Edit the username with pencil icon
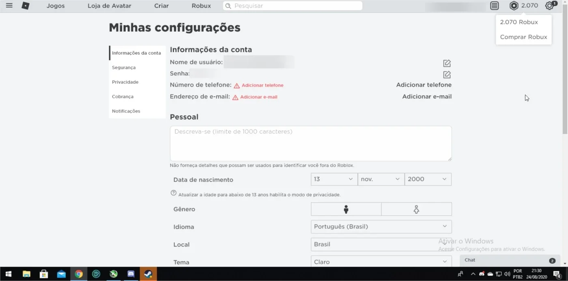Image resolution: width=568 pixels, height=281 pixels. pos(447,63)
